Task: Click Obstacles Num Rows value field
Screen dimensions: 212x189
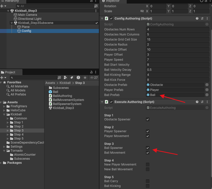Action: 178,29
